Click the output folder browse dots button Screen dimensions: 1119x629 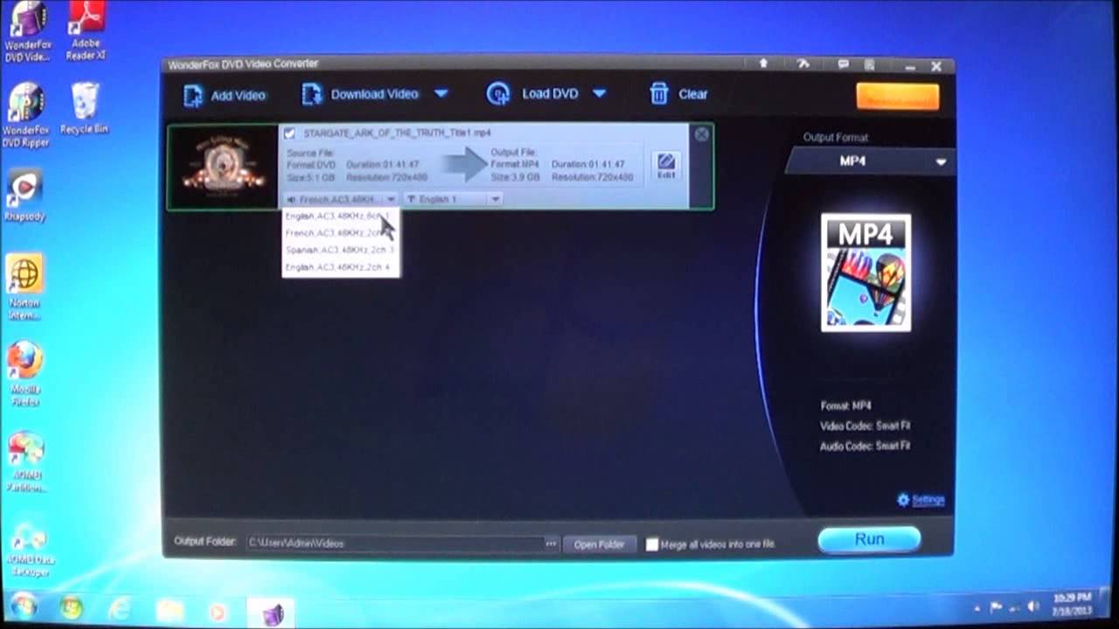[551, 543]
